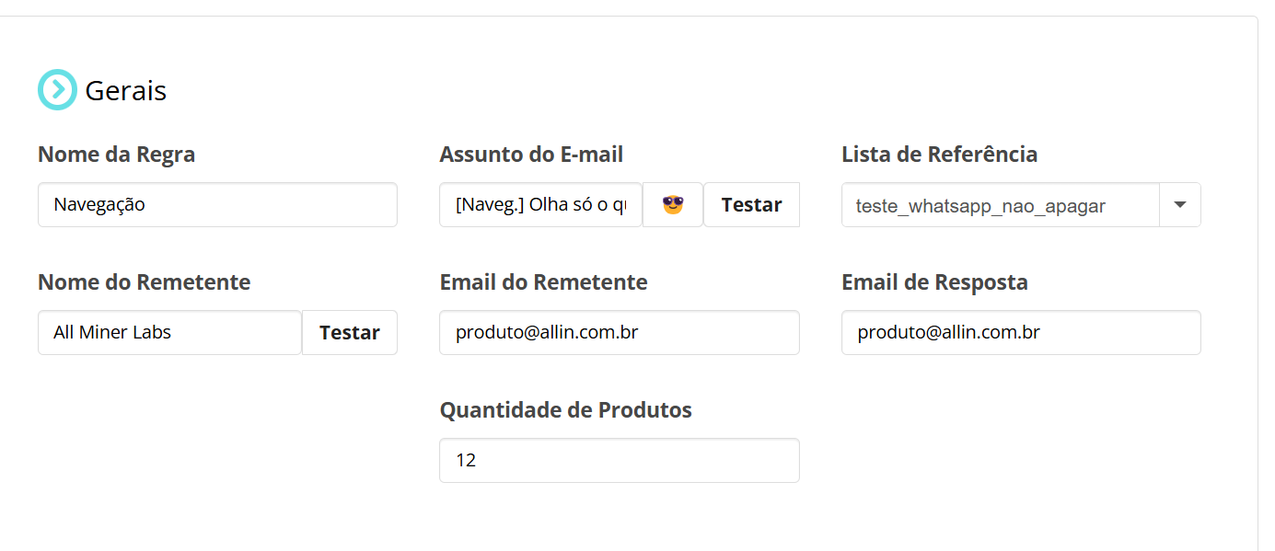Focus the Nome do Remetente input field
This screenshot has height=551, width=1275.
pos(170,332)
